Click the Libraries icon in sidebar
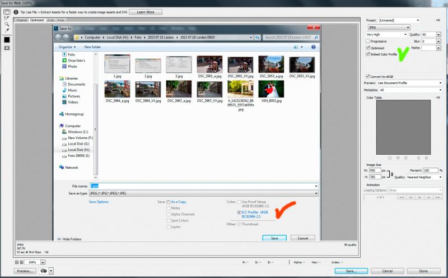 (x=62, y=78)
